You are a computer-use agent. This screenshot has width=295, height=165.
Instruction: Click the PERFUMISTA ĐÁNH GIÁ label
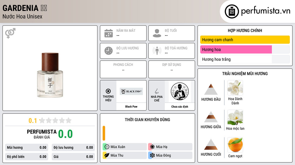42,134
